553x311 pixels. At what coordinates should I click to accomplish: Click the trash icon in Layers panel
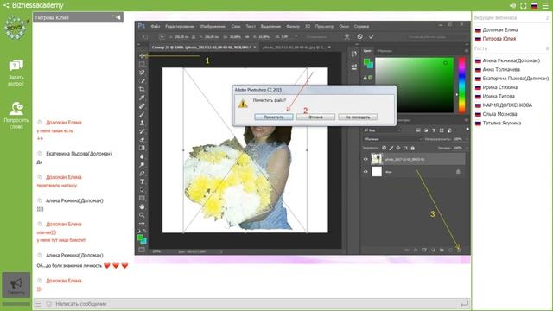point(459,250)
